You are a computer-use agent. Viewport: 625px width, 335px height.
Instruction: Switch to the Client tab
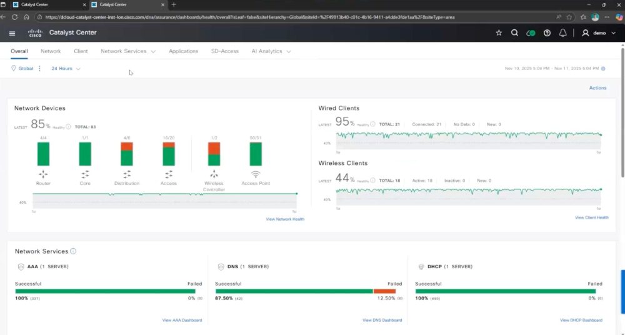(81, 51)
